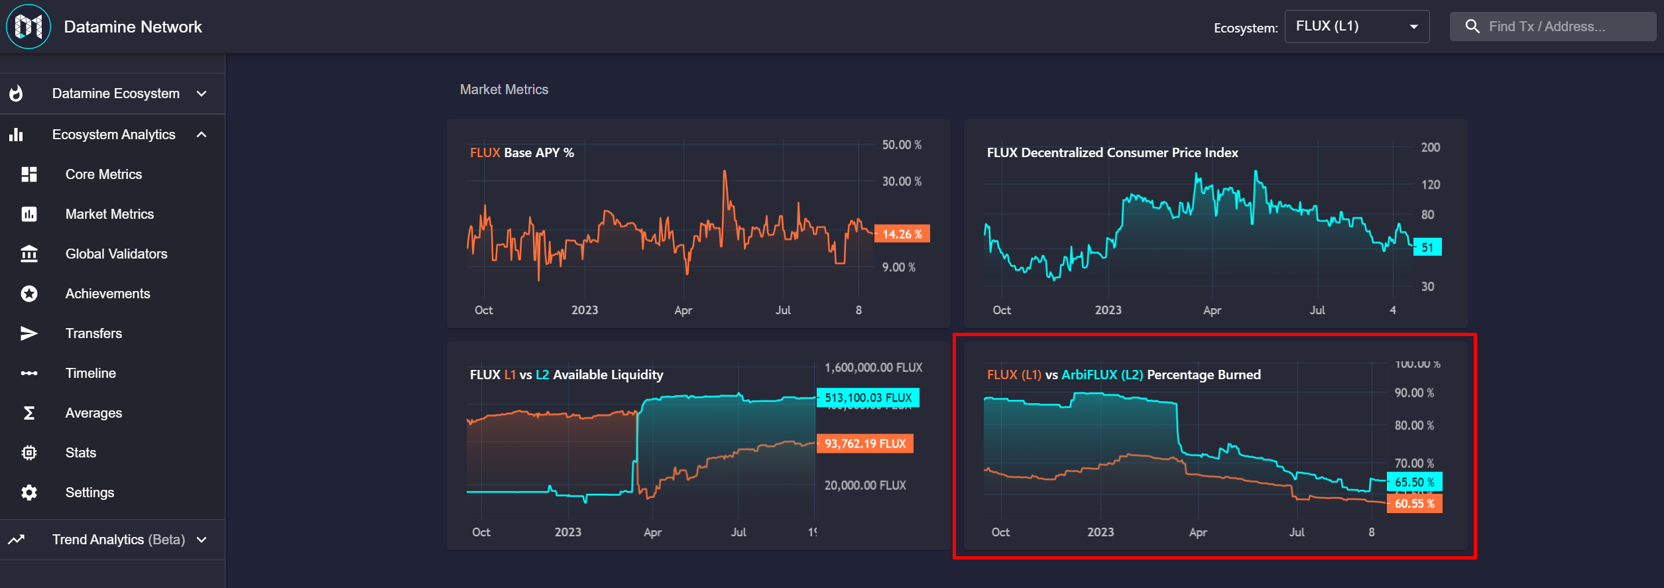Click the Market Metrics page heading
Image resolution: width=1664 pixels, height=588 pixels.
pos(504,89)
